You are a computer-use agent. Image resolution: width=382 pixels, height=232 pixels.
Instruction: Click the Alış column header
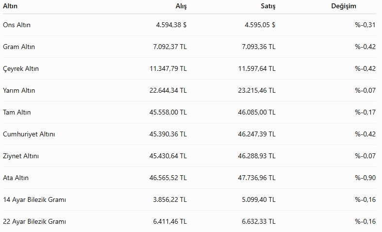(181, 6)
